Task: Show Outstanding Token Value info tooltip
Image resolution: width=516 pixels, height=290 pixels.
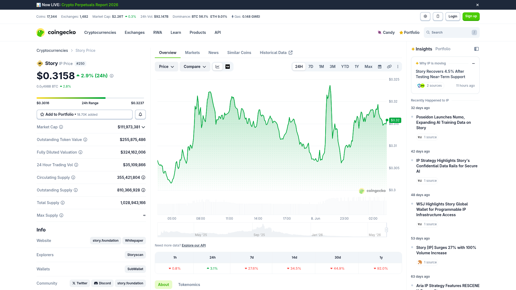Action: coord(85,140)
